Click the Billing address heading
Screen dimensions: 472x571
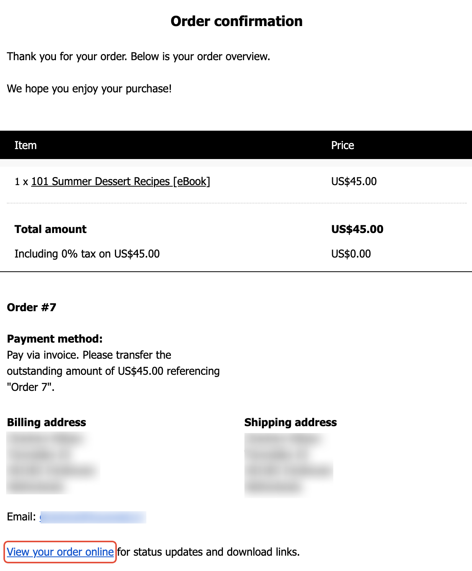46,422
